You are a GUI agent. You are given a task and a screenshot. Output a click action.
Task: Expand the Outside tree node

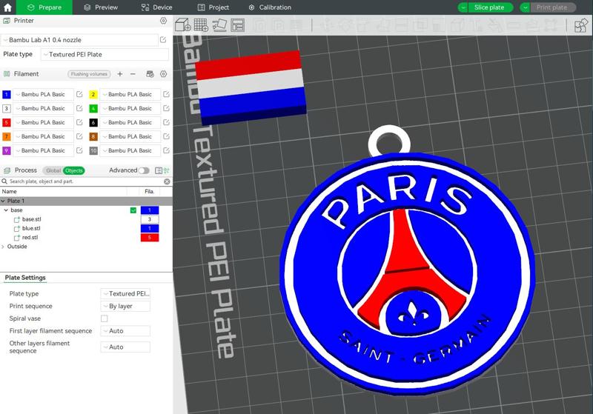tap(3, 247)
